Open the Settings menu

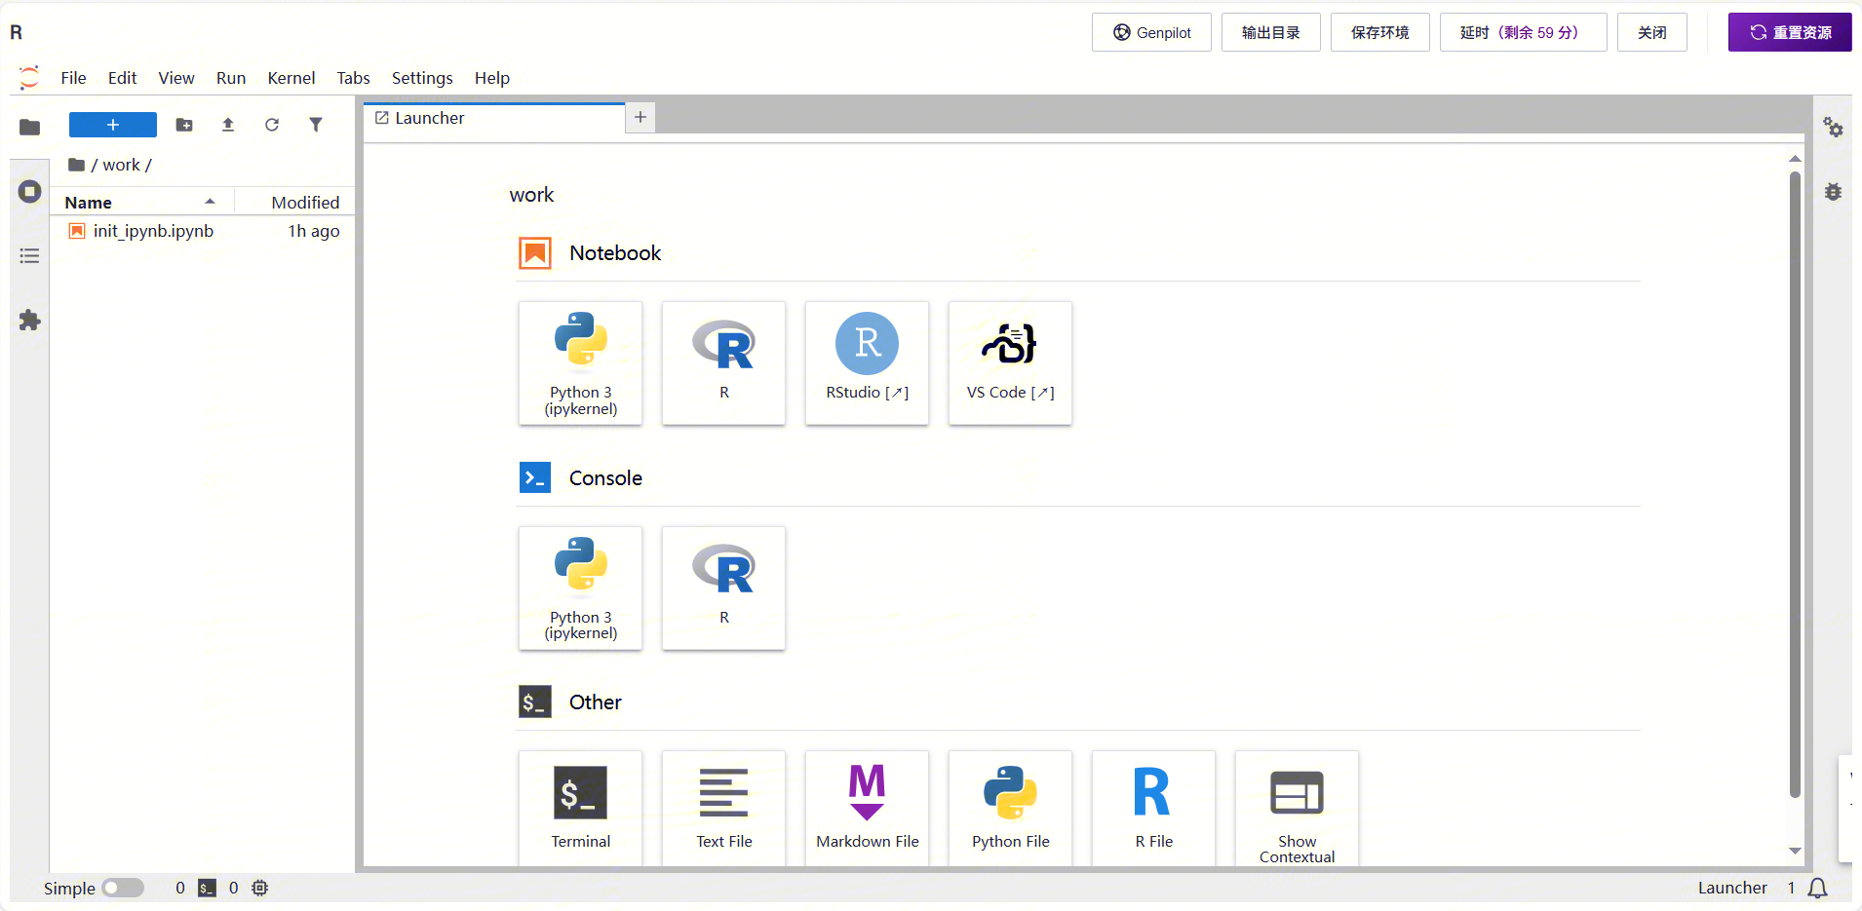point(422,78)
